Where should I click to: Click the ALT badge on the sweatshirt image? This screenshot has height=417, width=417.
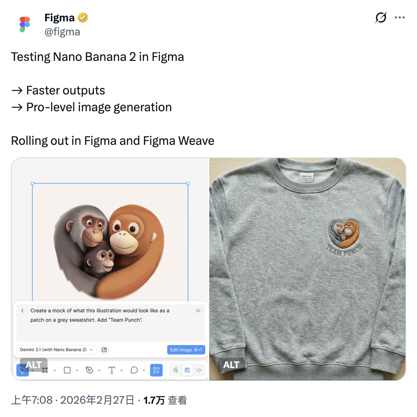pos(231,365)
